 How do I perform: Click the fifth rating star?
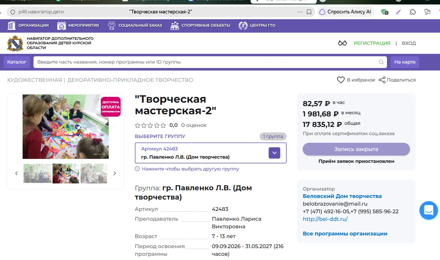[x=163, y=125]
